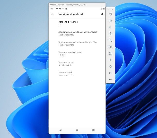The height and width of the screenshot is (138, 157).
Task: Tap the SD card icon in status bar
Action: (66, 9)
